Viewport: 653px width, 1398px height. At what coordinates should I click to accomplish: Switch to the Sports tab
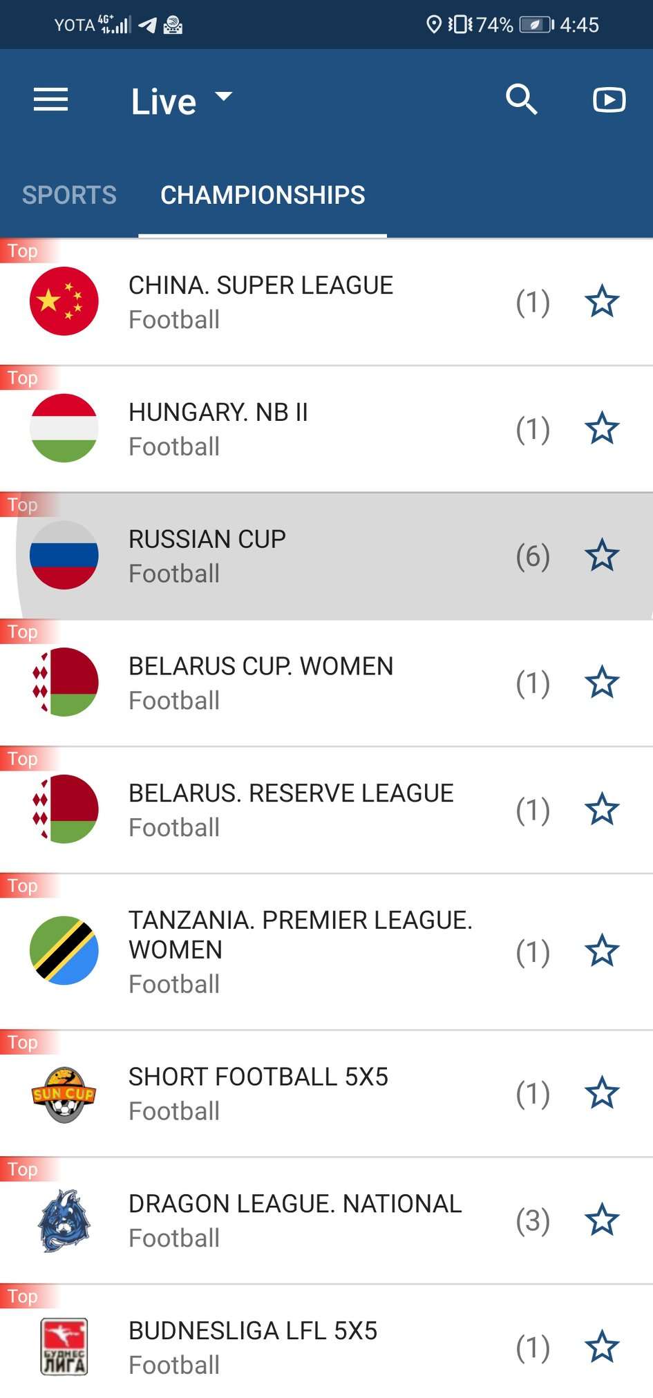tap(69, 195)
